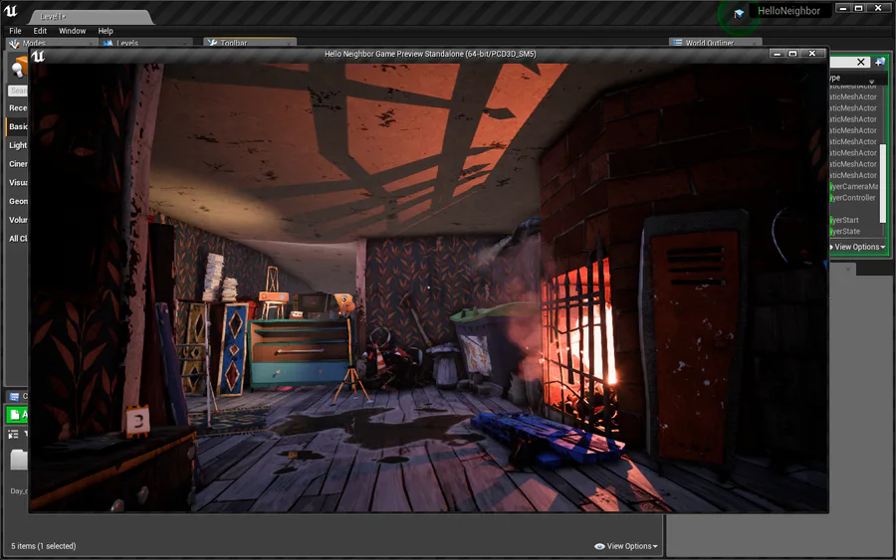
Task: Select the Place mode cube icon
Action: coord(20,67)
